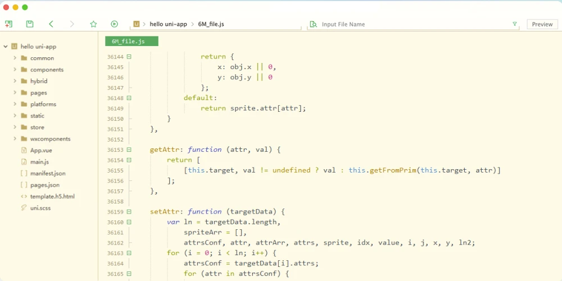This screenshot has height=281, width=562.
Task: Click 'return sprite.attr[attr];' code line
Action: pos(253,108)
